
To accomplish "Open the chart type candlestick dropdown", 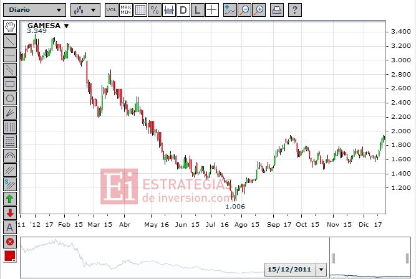I will coord(85,10).
